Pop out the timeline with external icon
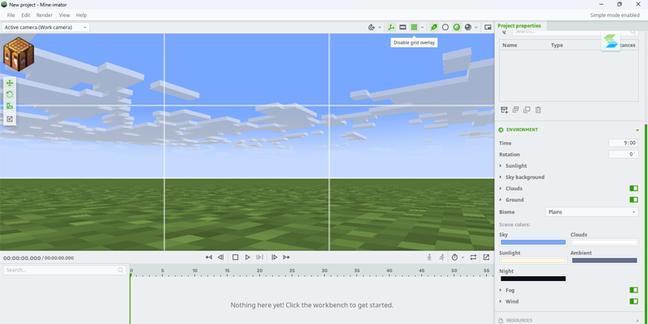Image resolution: width=648 pixels, height=324 pixels. click(487, 257)
